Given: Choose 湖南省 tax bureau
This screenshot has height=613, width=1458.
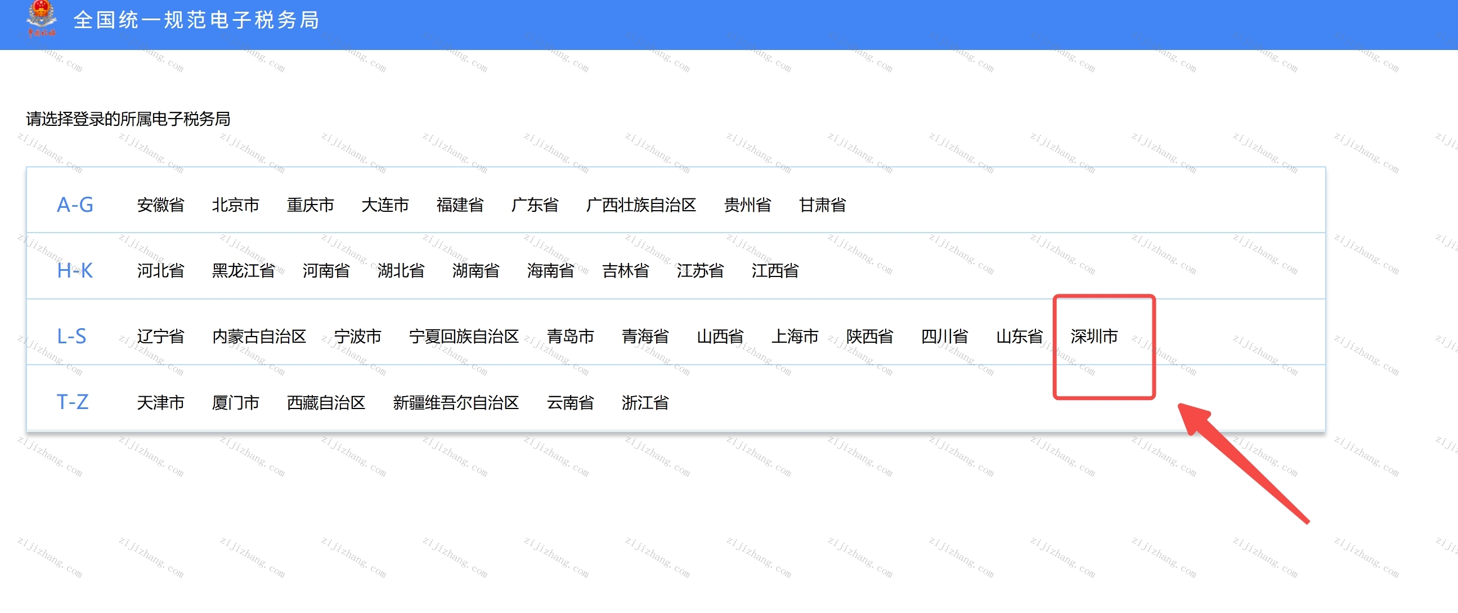Looking at the screenshot, I should [x=475, y=271].
